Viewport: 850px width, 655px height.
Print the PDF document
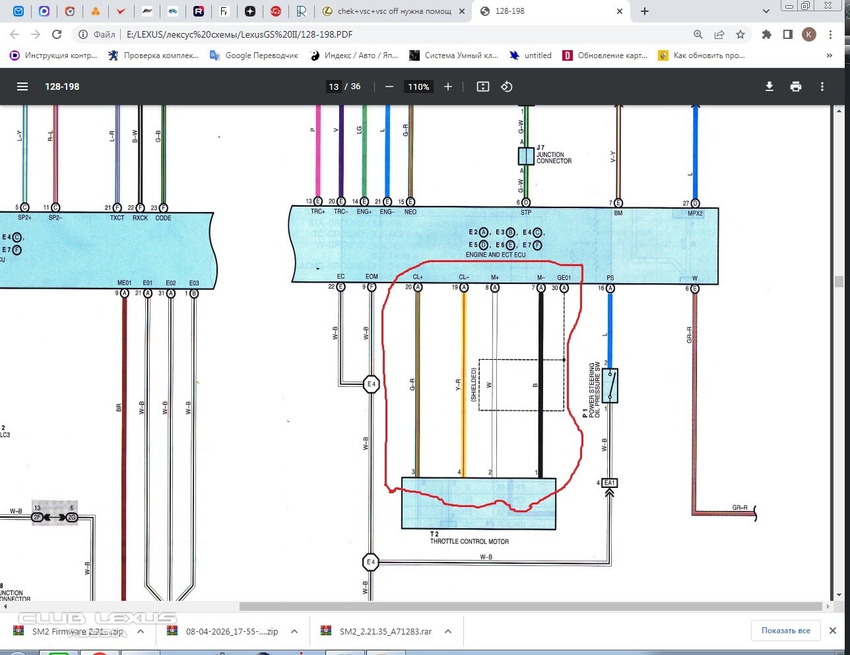[x=796, y=86]
